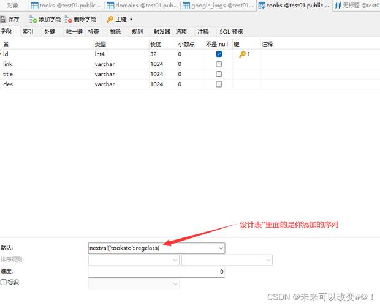Viewport: 380px width, 306px height.
Task: Select the link field name cell
Action: coord(48,64)
